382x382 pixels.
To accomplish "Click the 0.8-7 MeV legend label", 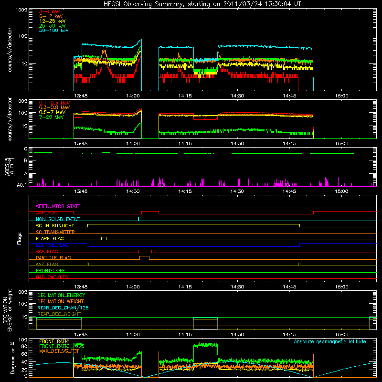I will click(x=52, y=112).
